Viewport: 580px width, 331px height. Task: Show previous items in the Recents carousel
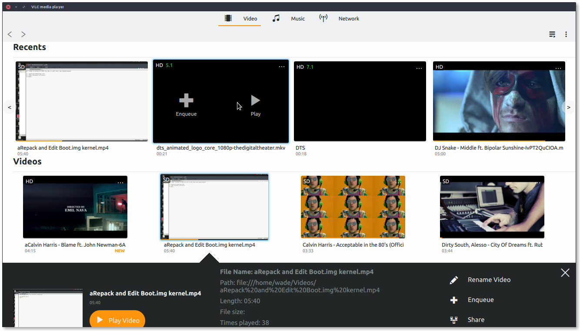[10, 107]
